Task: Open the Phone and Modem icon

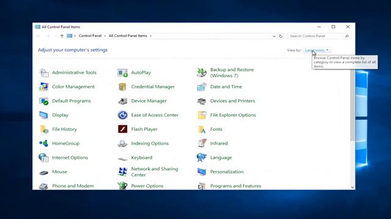Action: tap(43, 186)
